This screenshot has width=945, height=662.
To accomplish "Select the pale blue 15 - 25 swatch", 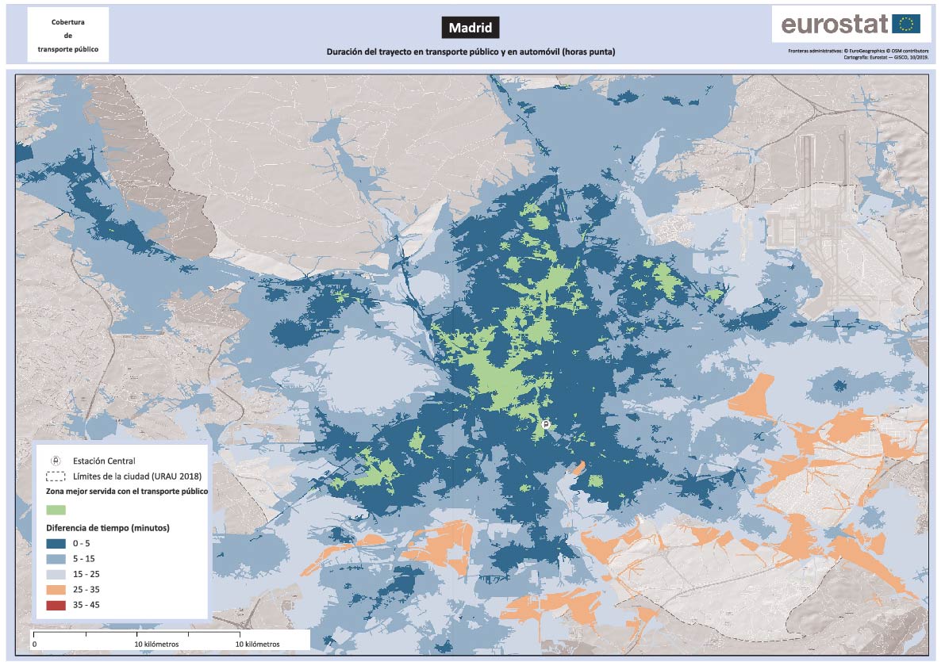I will pyautogui.click(x=56, y=574).
